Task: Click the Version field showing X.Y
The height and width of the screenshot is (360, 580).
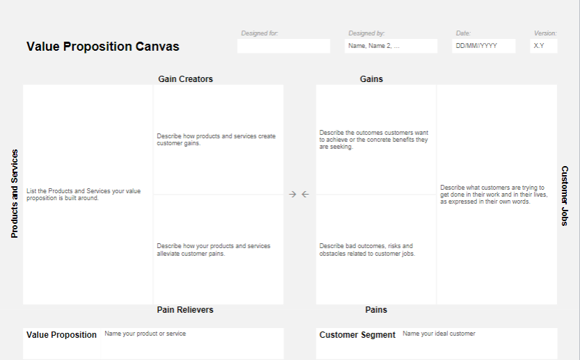Action: pos(544,46)
